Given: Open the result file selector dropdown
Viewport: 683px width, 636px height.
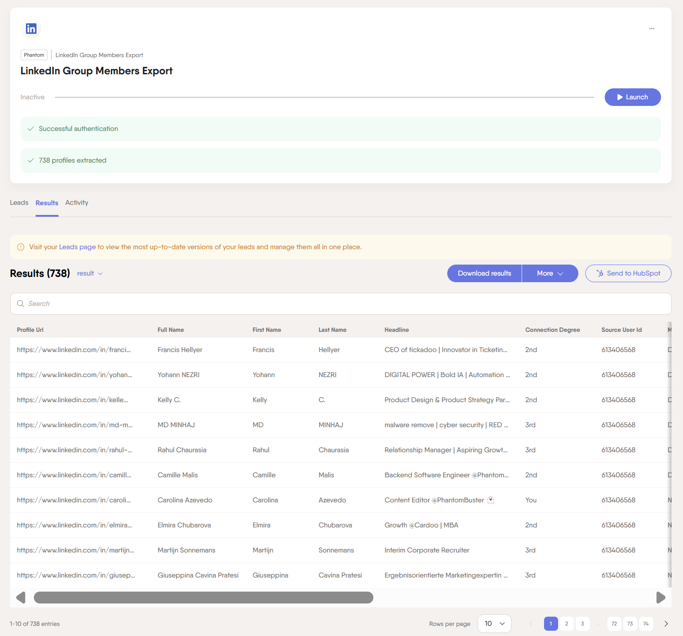Looking at the screenshot, I should point(90,273).
